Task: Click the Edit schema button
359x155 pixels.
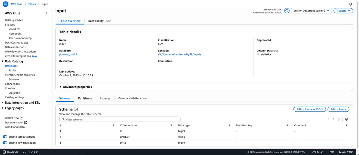Action: [338, 109]
